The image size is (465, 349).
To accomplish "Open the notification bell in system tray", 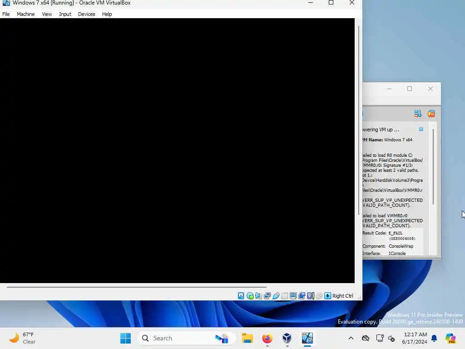I will point(434,338).
